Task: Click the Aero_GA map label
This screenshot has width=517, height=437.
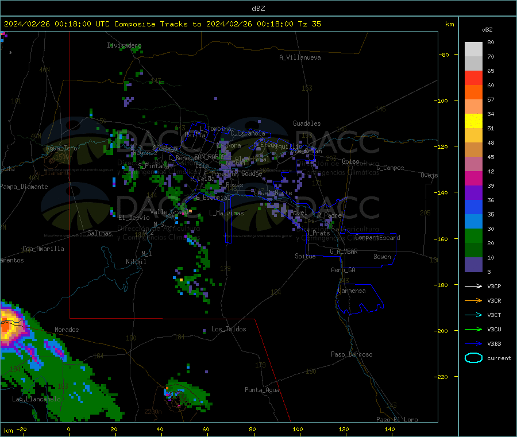Action: pyautogui.click(x=344, y=270)
